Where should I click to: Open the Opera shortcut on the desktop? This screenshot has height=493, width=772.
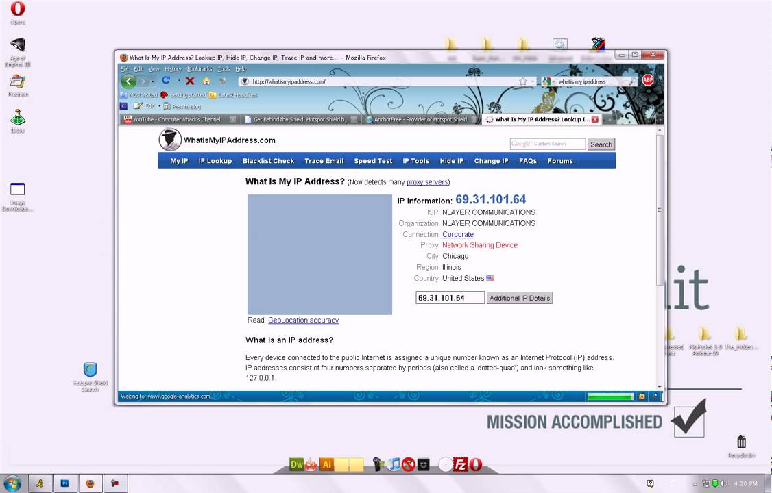[18, 12]
